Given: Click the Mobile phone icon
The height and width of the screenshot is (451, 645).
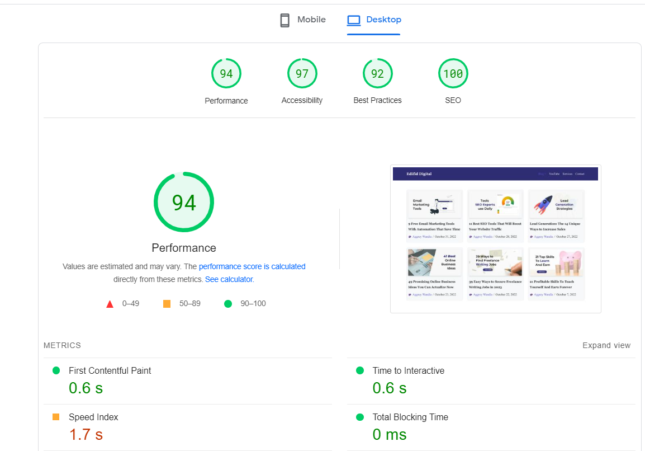Looking at the screenshot, I should (x=285, y=21).
